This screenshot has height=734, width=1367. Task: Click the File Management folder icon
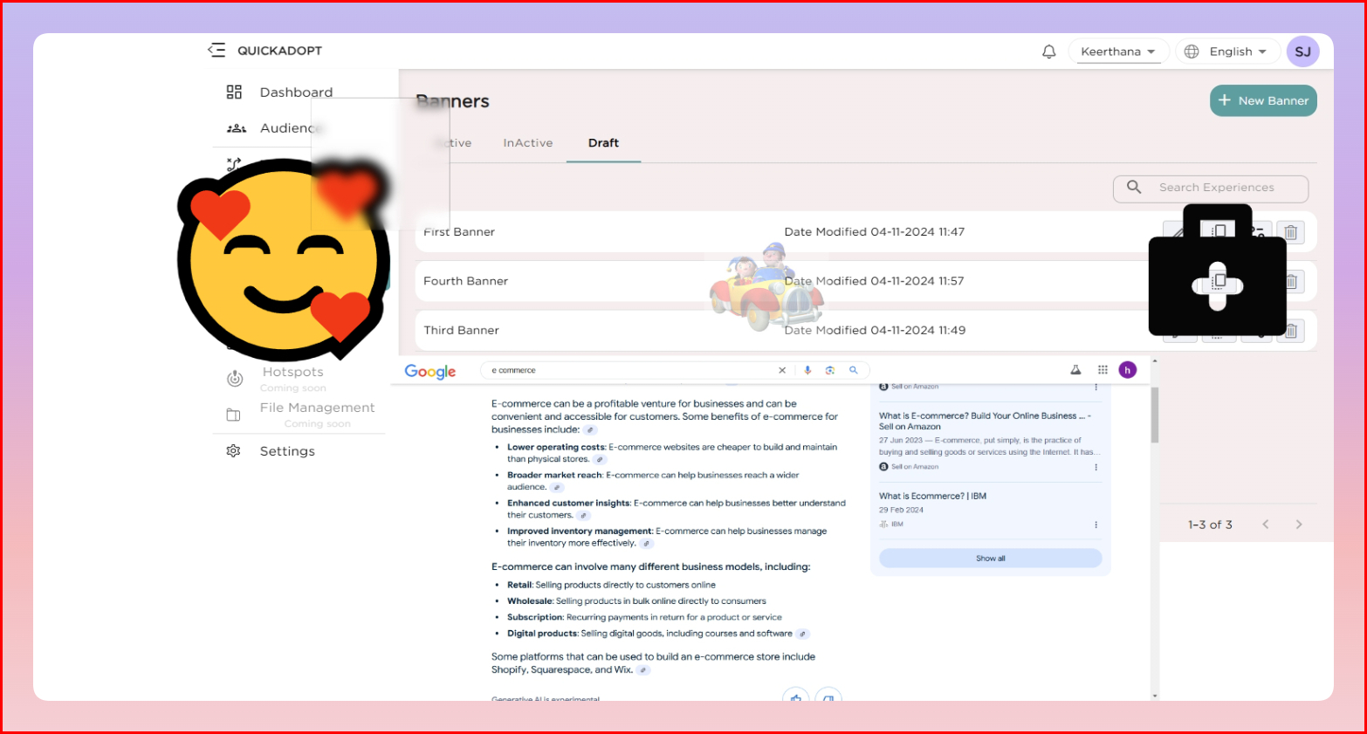pyautogui.click(x=234, y=415)
